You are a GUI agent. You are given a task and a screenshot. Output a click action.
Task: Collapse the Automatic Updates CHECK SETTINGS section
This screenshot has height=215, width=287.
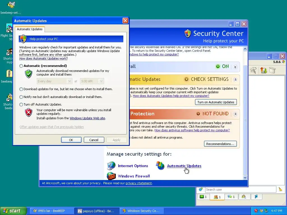235,80
